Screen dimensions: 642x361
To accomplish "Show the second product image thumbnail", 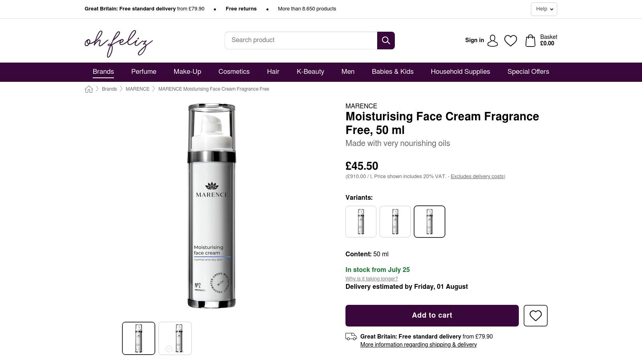I will [x=175, y=338].
